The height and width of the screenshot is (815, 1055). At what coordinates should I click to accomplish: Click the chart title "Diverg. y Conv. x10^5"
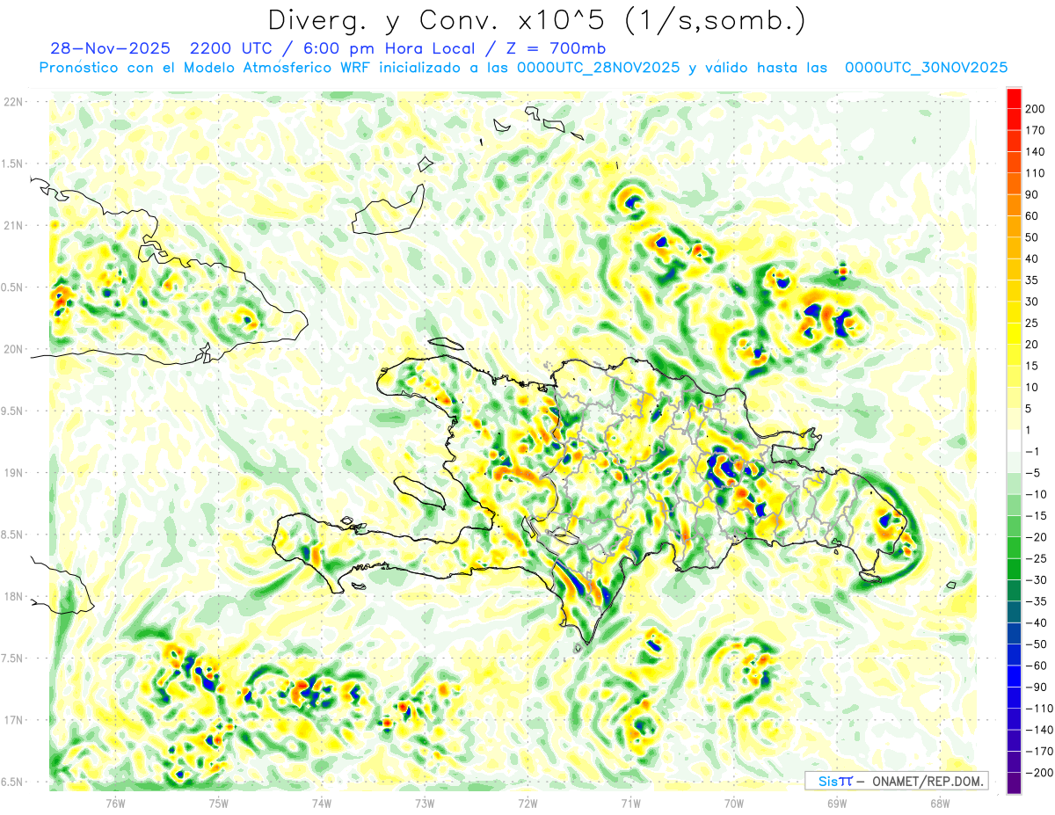pyautogui.click(x=446, y=20)
